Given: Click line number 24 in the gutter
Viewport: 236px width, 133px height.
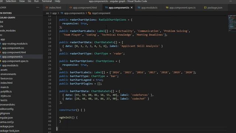Looking at the screenshot, I should (x=50, y=61).
